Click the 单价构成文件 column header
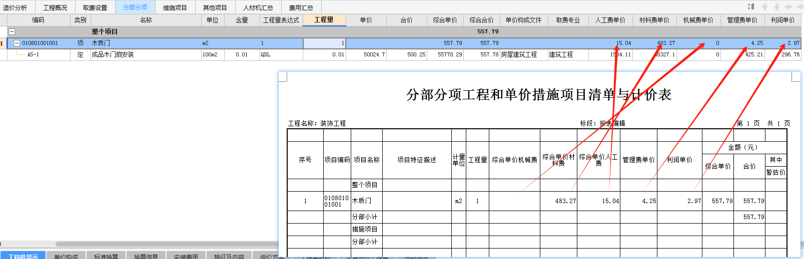Viewport: 804px width, 259px height. [x=524, y=20]
